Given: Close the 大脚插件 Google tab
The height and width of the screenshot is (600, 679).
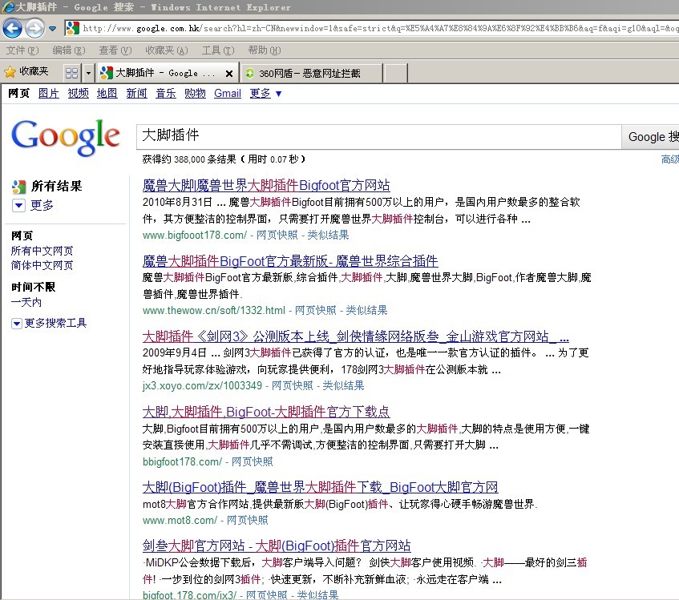Looking at the screenshot, I should (229, 74).
